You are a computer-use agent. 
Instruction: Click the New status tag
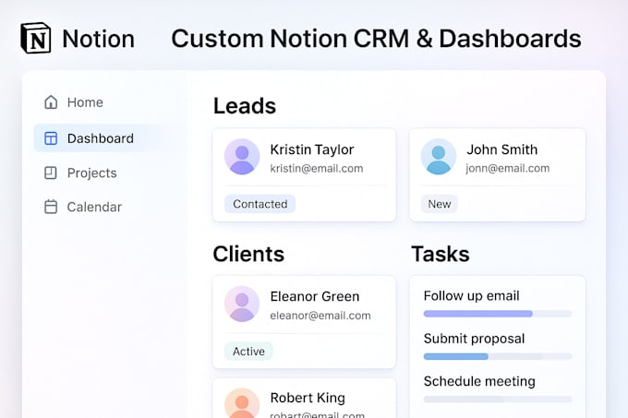point(440,204)
